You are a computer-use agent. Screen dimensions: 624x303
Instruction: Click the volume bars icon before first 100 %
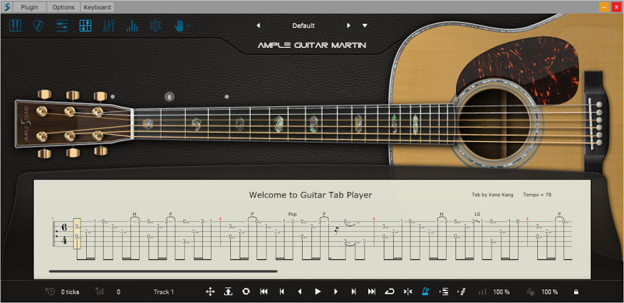point(482,292)
